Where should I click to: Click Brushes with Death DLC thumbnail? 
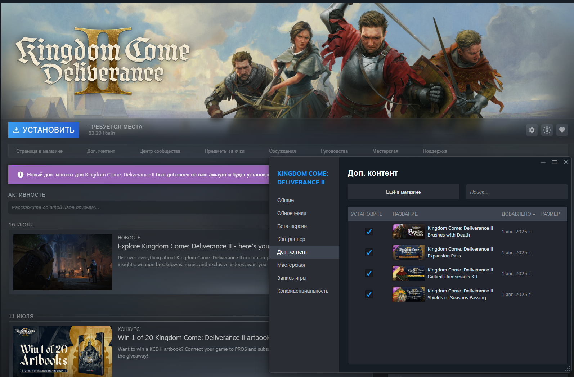(x=409, y=232)
